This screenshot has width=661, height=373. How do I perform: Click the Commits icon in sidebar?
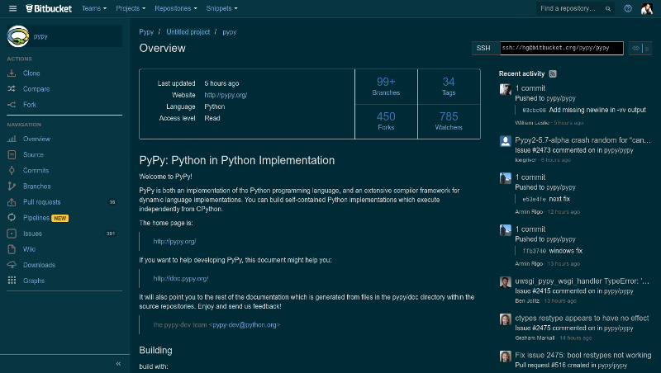tap(12, 171)
